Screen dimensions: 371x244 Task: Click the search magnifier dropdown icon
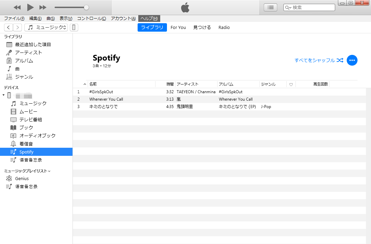288,7
